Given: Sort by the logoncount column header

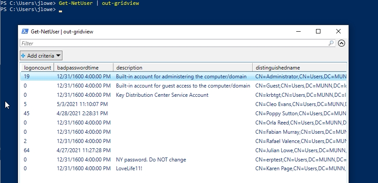Looking at the screenshot, I should point(37,68).
